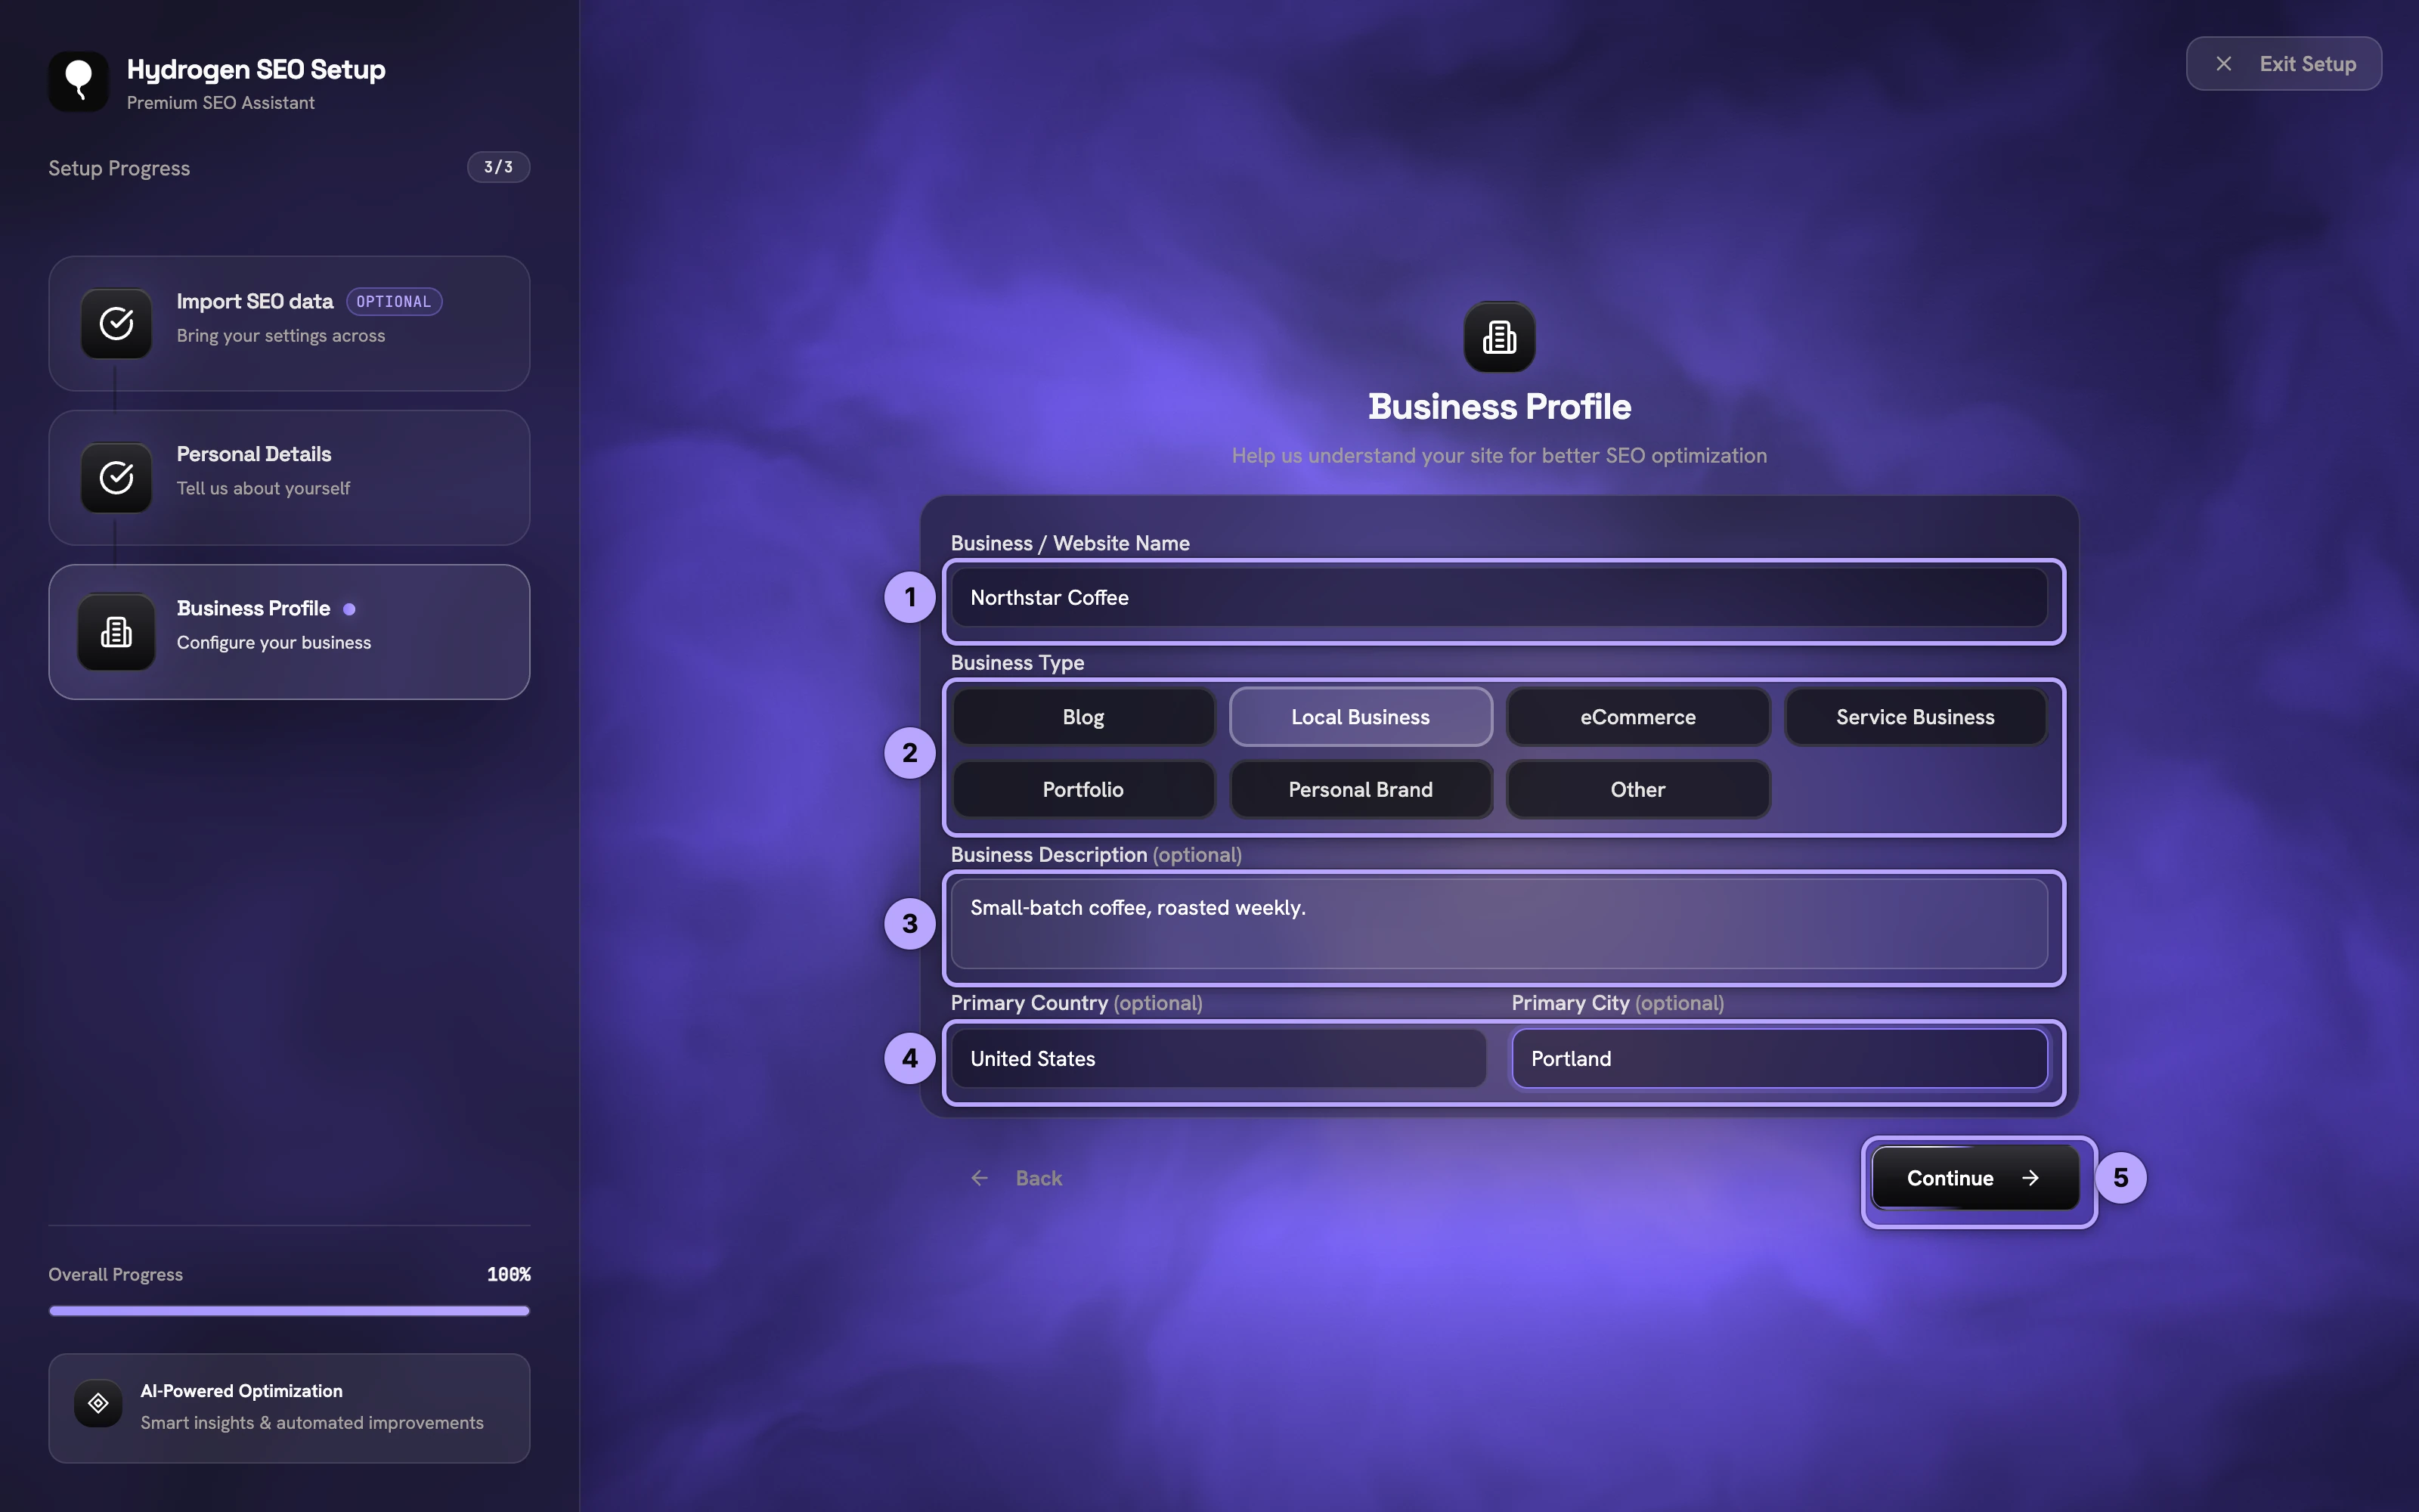Click the Business Profile heading text
Image resolution: width=2419 pixels, height=1512 pixels.
pos(1499,407)
